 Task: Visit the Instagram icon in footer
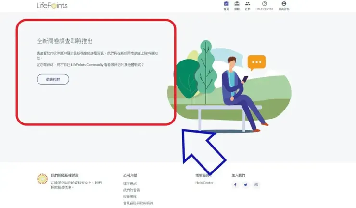(x=256, y=184)
